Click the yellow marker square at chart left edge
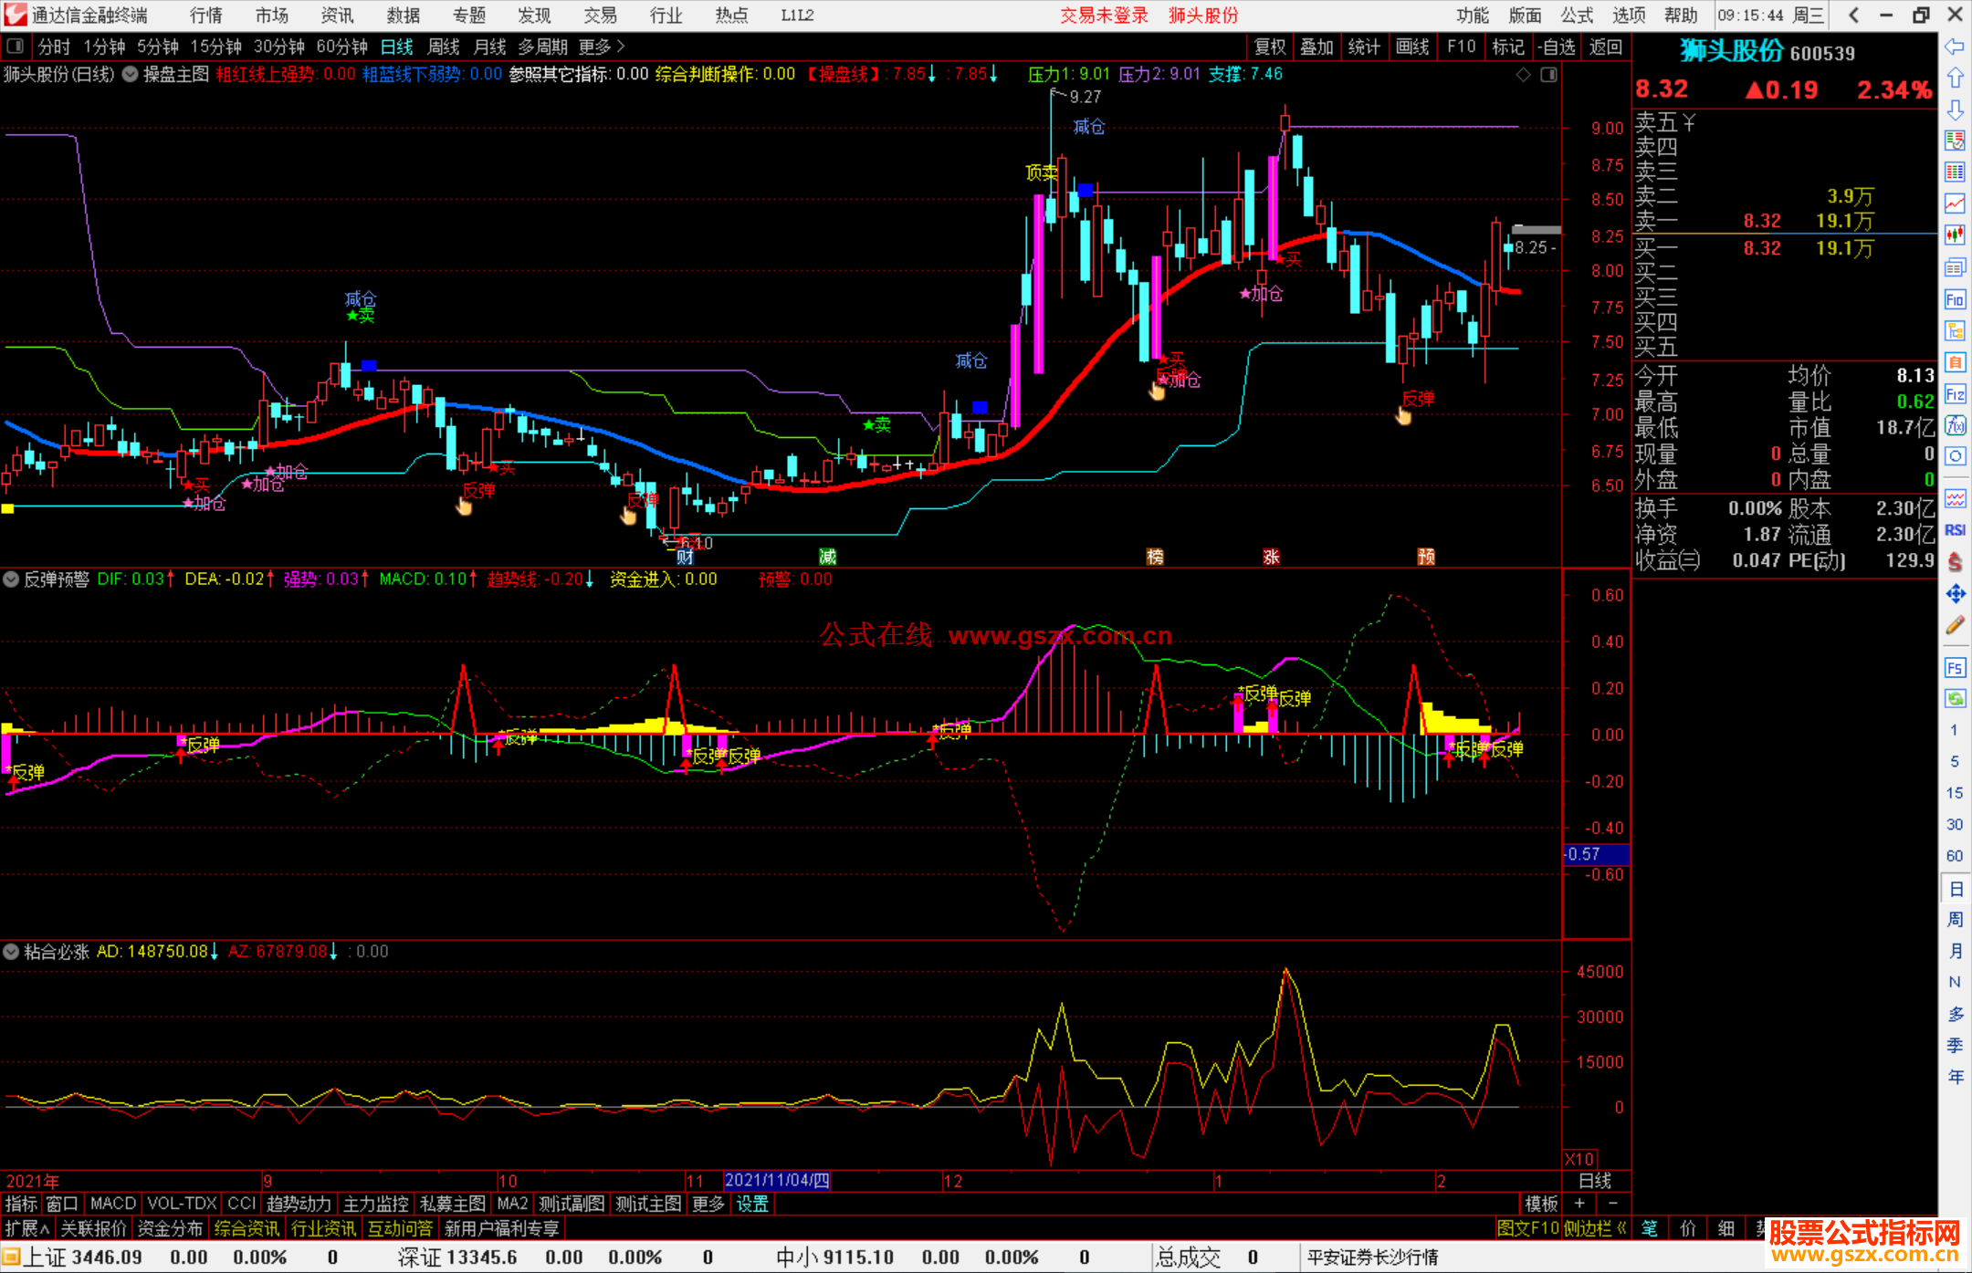This screenshot has width=1972, height=1273. (7, 508)
